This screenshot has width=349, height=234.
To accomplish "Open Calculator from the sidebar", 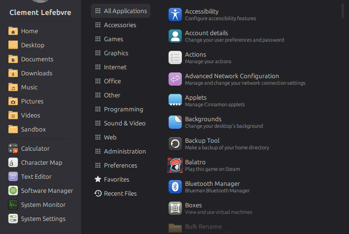I will click(x=35, y=148).
